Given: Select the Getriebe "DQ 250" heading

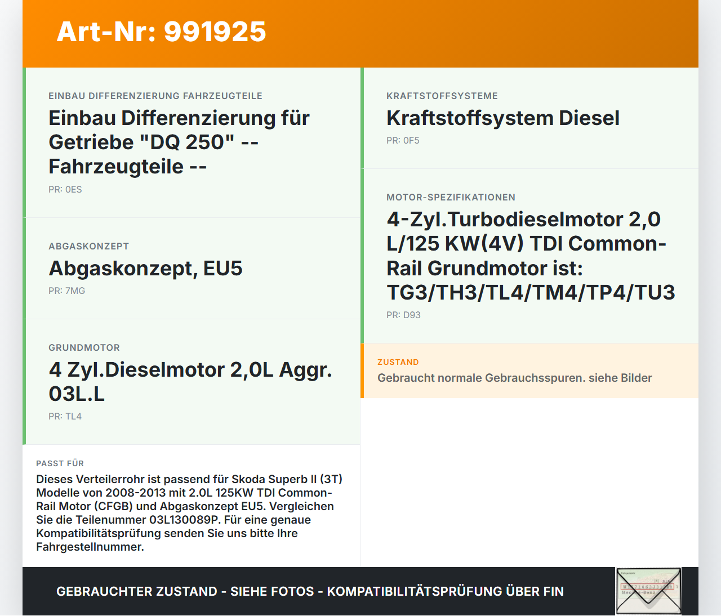Looking at the screenshot, I should click(x=179, y=142).
